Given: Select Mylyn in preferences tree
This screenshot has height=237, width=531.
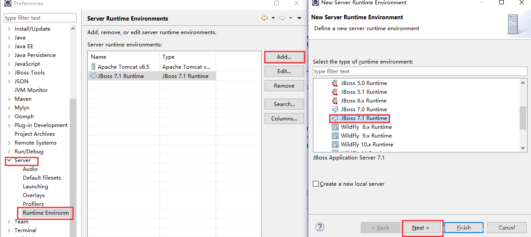Looking at the screenshot, I should 22,108.
